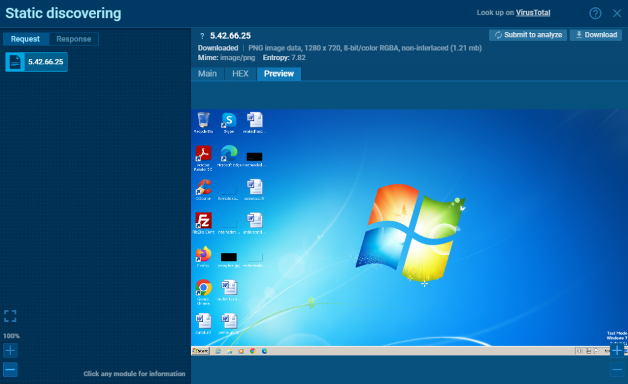Click the unknown type question mark beside filename
This screenshot has width=628, height=384.
202,36
